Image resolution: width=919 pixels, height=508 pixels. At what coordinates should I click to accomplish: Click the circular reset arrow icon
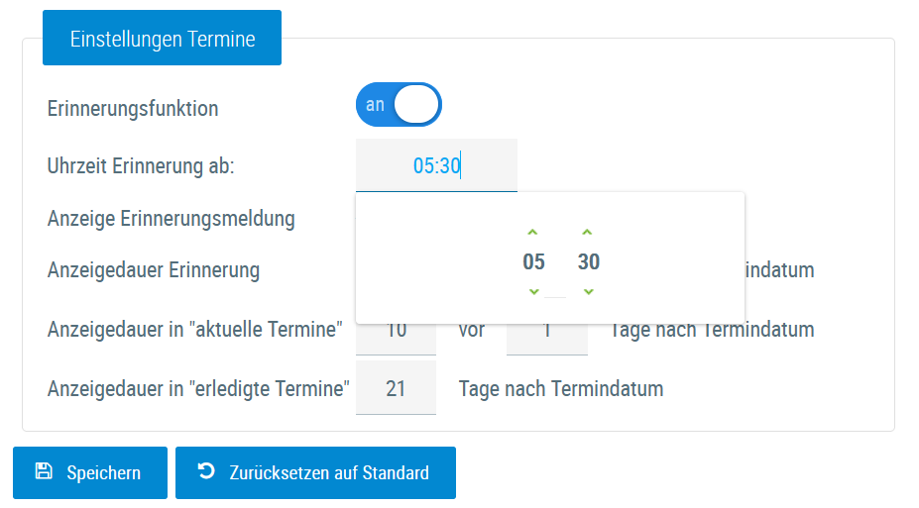tap(206, 471)
